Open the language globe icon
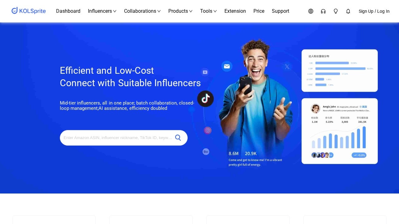 click(311, 11)
